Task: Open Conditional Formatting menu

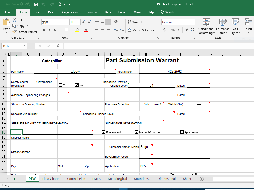Action: click(x=206, y=26)
